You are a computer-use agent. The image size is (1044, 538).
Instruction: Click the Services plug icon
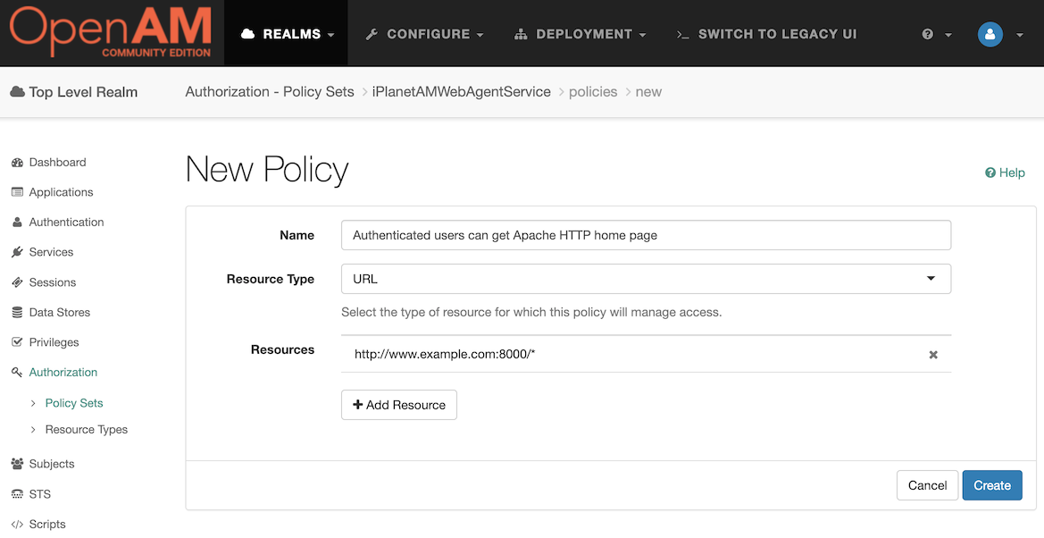[x=17, y=252]
